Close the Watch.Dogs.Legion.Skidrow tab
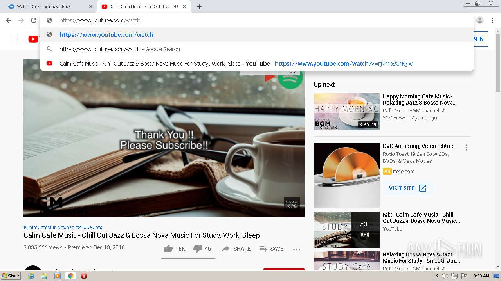This screenshot has height=281, width=501. click(x=91, y=7)
